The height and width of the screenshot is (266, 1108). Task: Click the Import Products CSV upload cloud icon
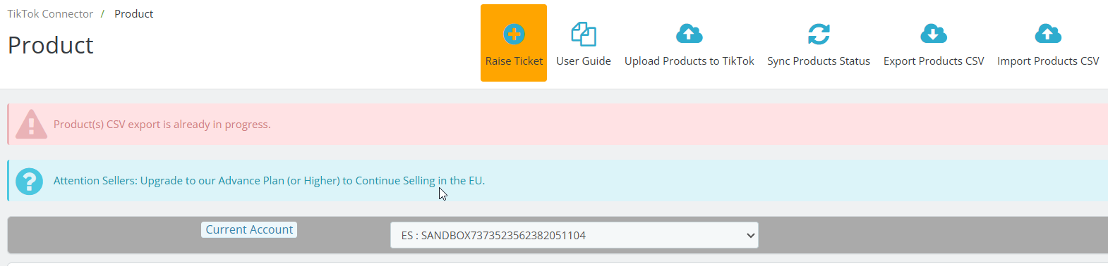[x=1048, y=33]
